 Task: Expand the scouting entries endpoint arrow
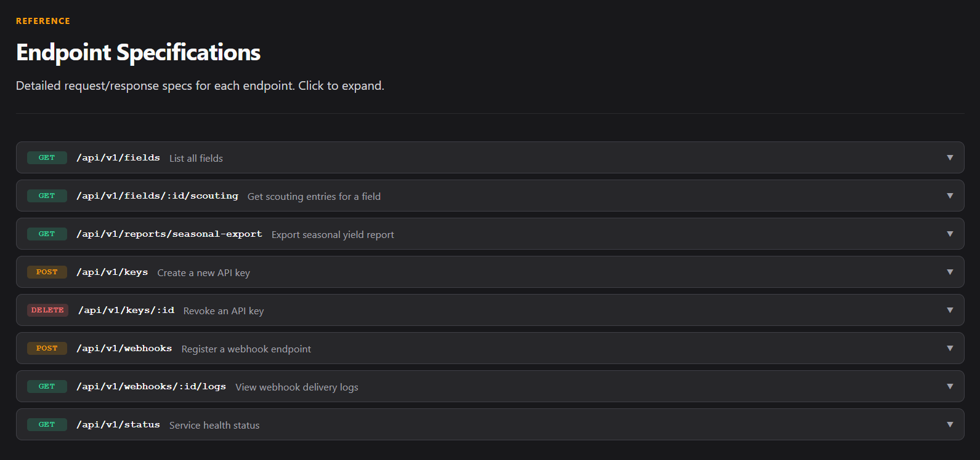(950, 196)
